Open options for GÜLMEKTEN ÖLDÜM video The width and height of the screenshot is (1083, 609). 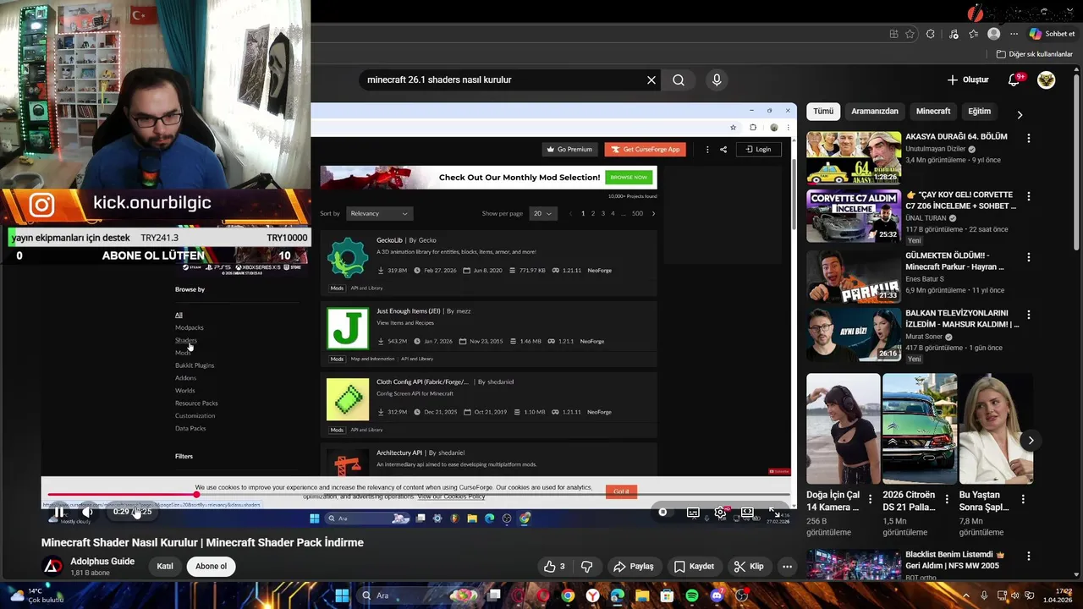point(1029,256)
